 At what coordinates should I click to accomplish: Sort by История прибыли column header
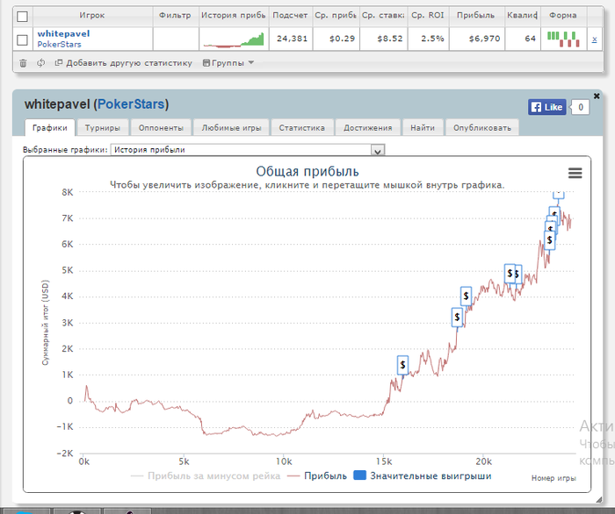tap(234, 16)
